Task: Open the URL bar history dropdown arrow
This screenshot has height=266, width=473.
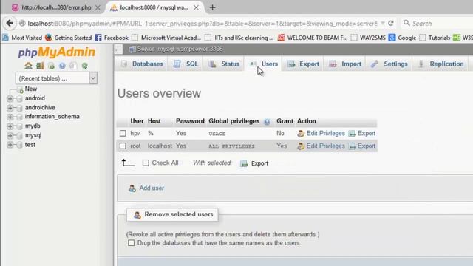Action: (383, 23)
